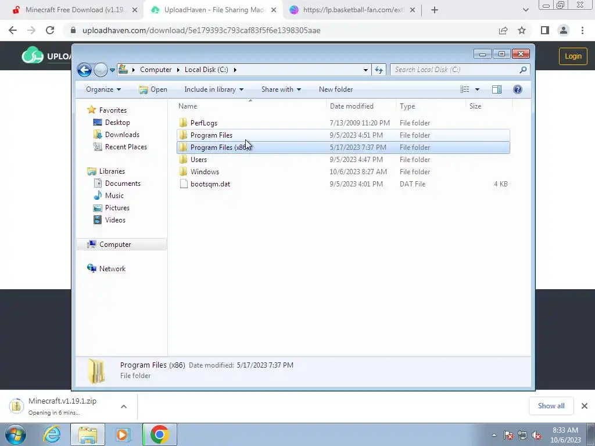Select the bootsqm.dat file icon
This screenshot has width=595, height=446.
(184, 184)
